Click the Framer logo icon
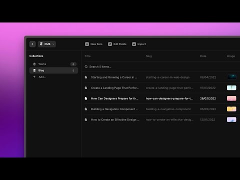The height and width of the screenshot is (180, 240). (x=41, y=44)
